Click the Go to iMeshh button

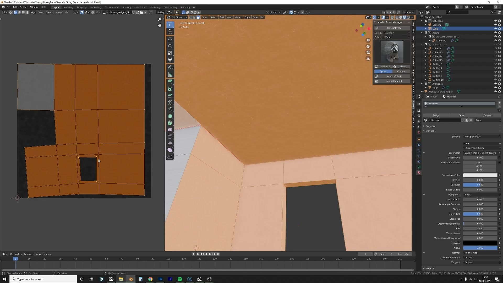(x=392, y=28)
